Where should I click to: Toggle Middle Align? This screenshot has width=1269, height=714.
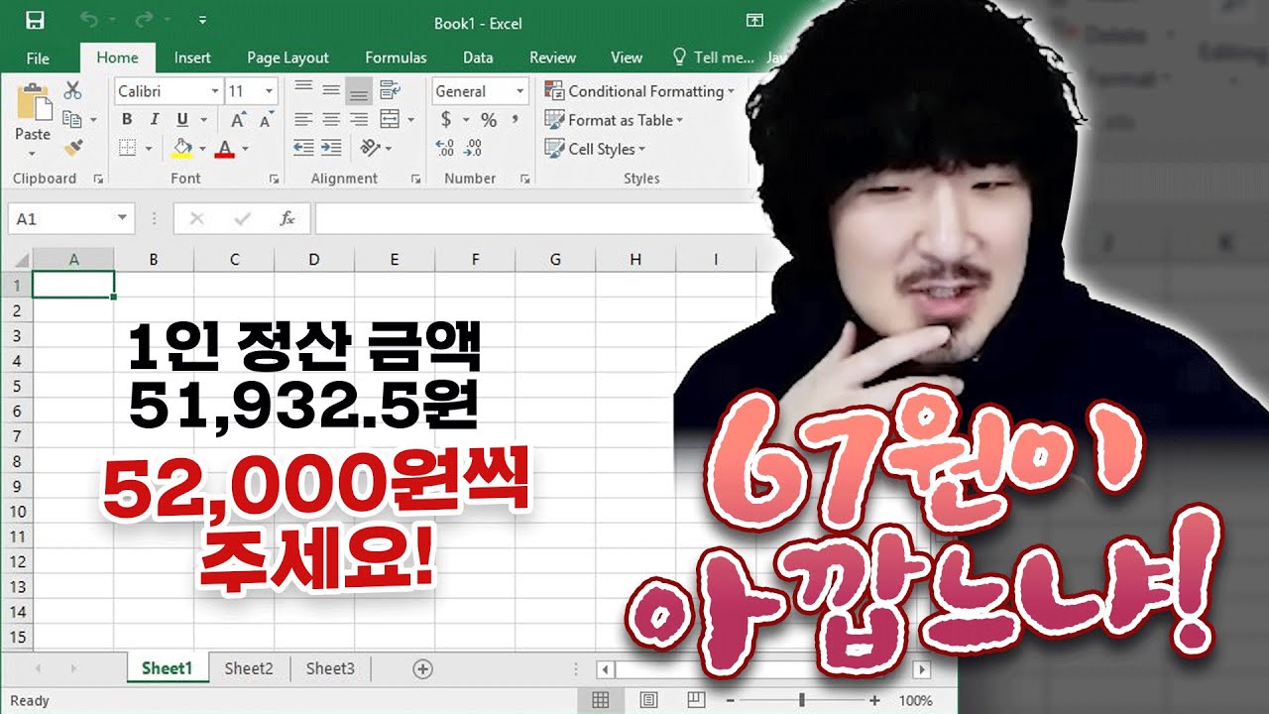pyautogui.click(x=331, y=87)
